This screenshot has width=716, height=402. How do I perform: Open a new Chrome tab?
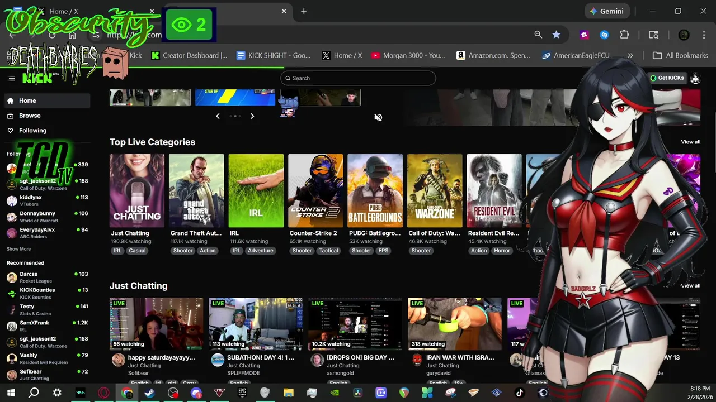tap(304, 11)
